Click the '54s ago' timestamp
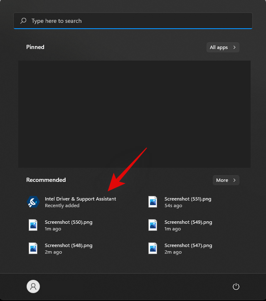This screenshot has width=266, height=301. [173, 206]
